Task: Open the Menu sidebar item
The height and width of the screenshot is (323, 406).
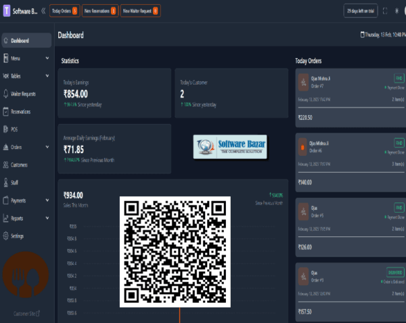Action: coord(26,58)
